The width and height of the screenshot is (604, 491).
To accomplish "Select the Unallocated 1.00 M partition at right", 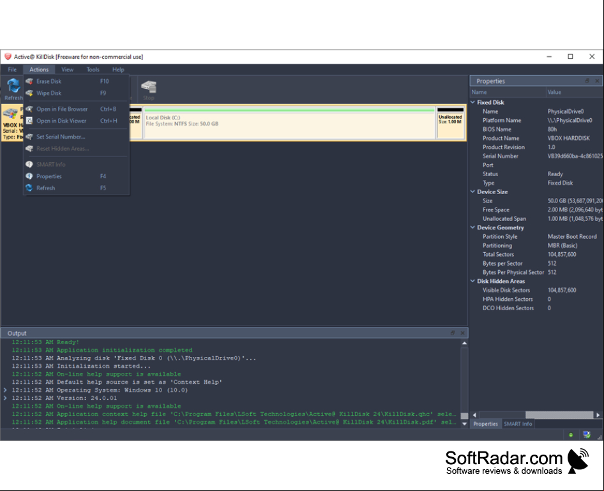I will (x=450, y=123).
